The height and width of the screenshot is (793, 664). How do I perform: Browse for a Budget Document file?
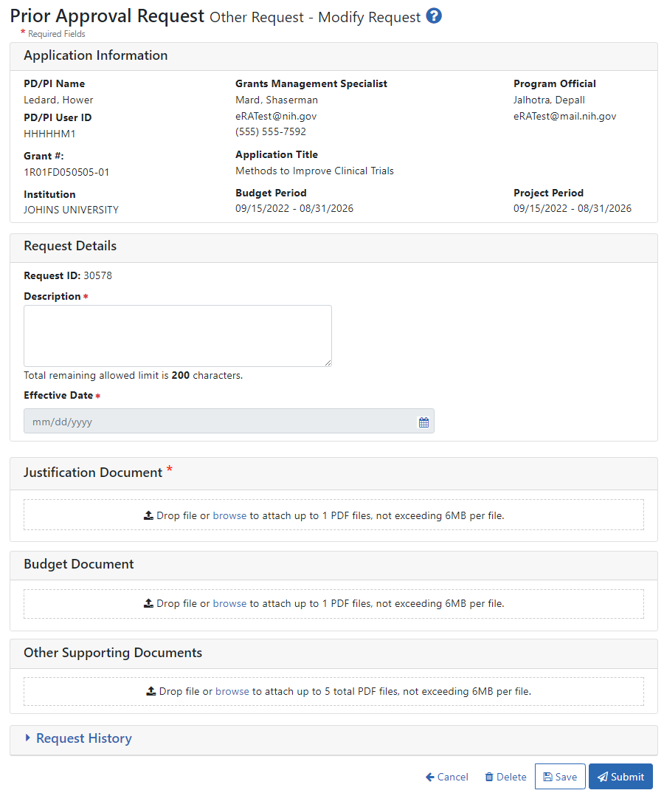pyautogui.click(x=229, y=603)
